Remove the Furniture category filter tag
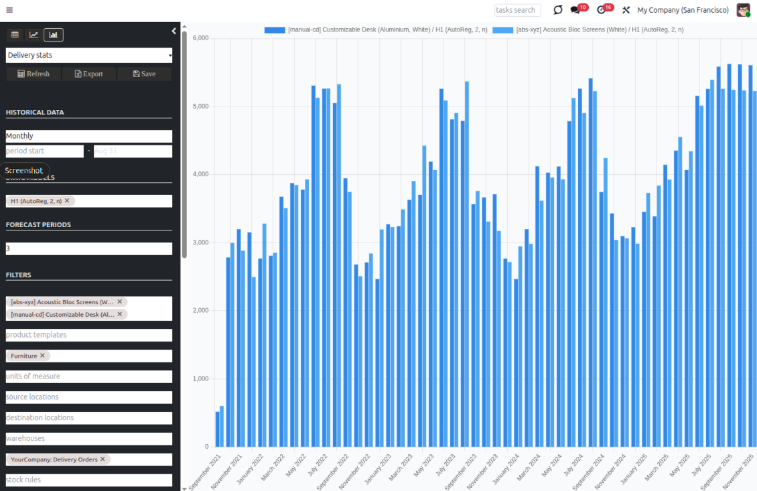The image size is (757, 491). (42, 356)
